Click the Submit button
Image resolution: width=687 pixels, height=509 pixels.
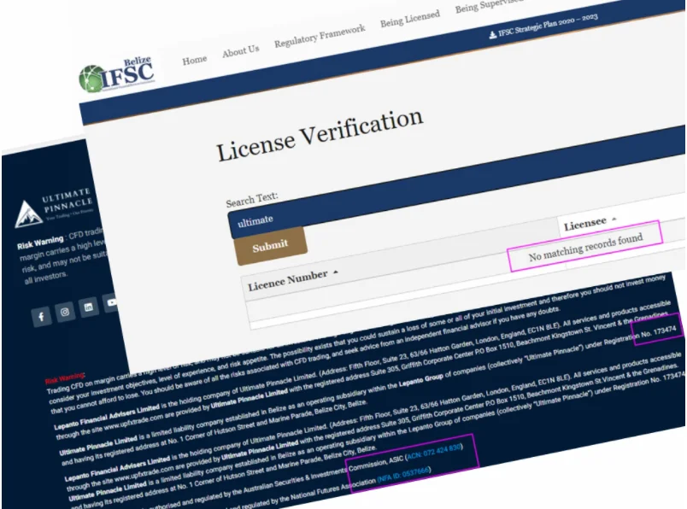pos(270,245)
